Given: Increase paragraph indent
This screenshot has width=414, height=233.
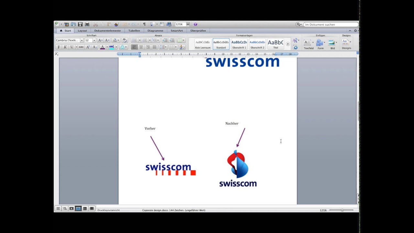Looking at the screenshot, I should (172, 40).
